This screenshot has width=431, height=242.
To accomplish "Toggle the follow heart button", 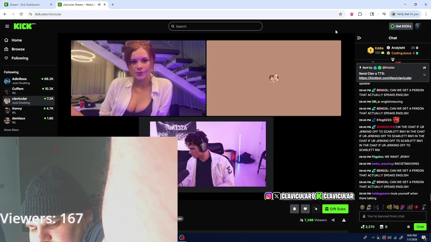I will pos(305,209).
